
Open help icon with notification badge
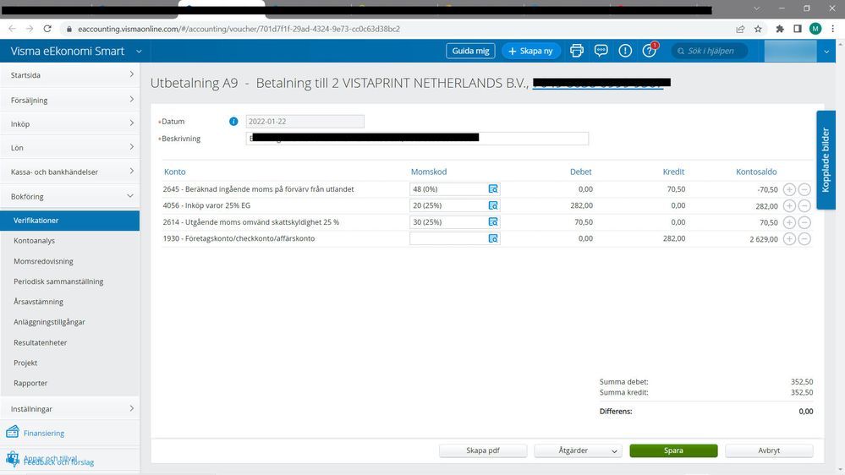[x=650, y=51]
